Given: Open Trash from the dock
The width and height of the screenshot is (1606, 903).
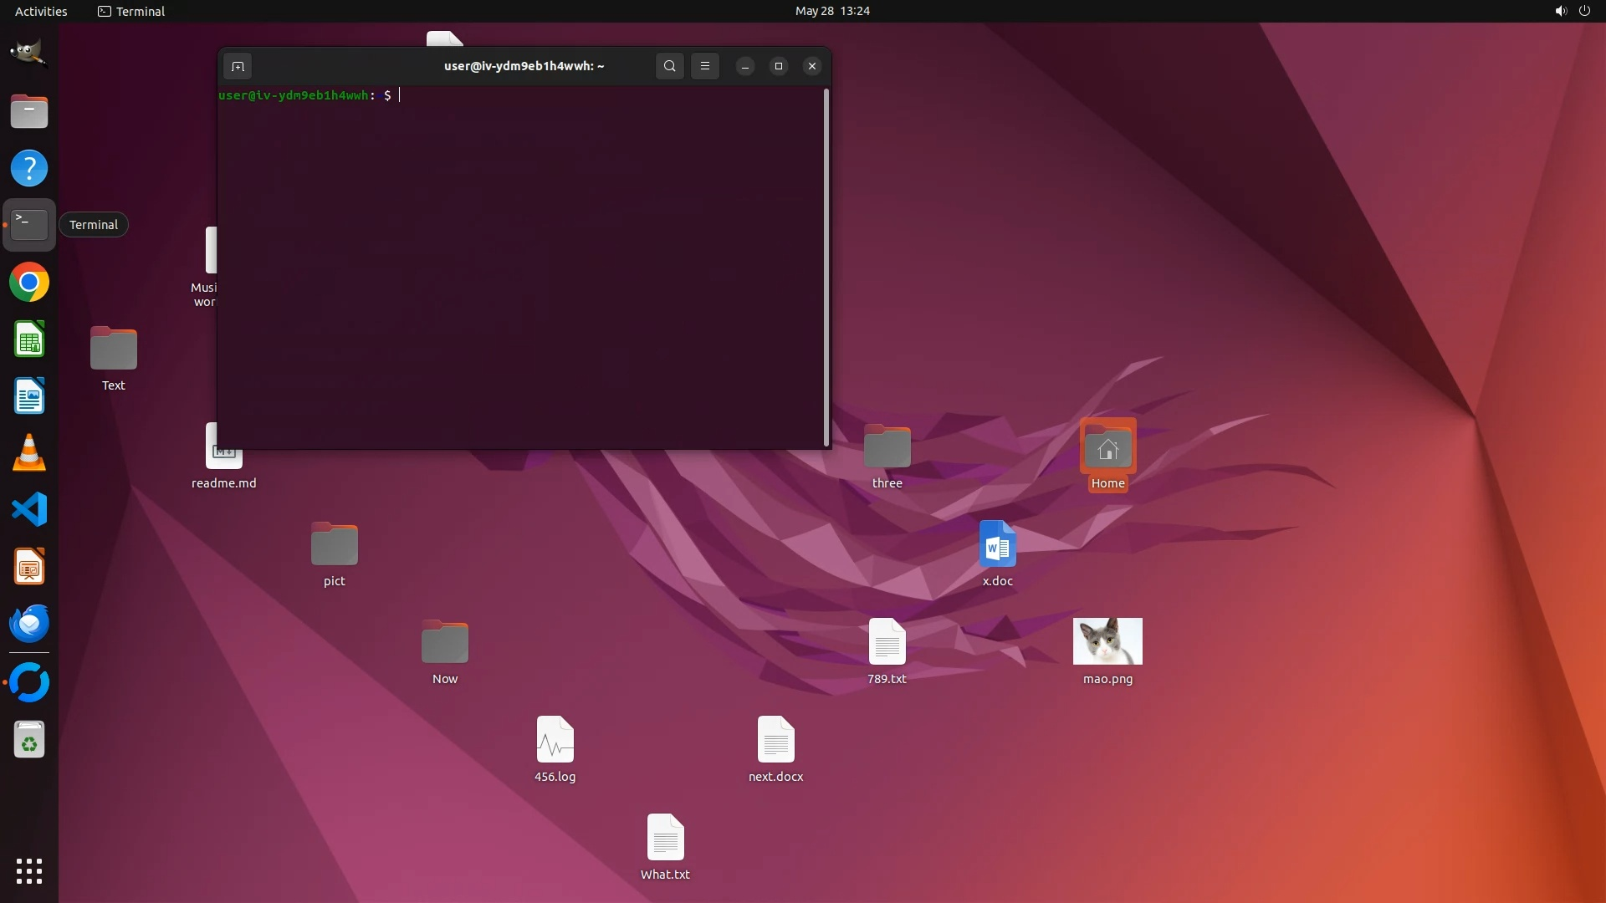Looking at the screenshot, I should click(x=29, y=741).
